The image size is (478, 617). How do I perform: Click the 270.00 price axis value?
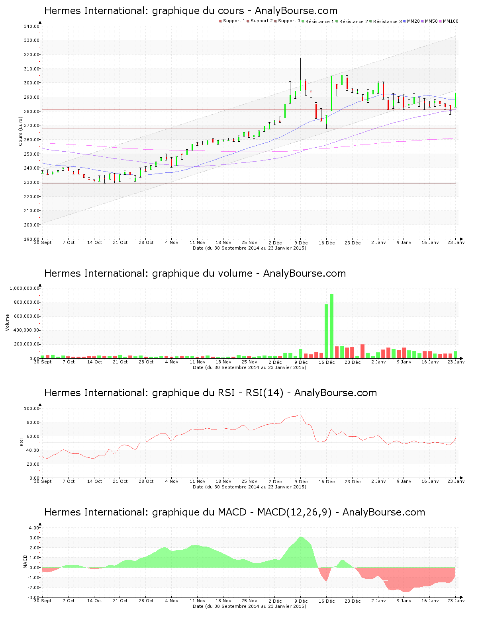(32, 125)
